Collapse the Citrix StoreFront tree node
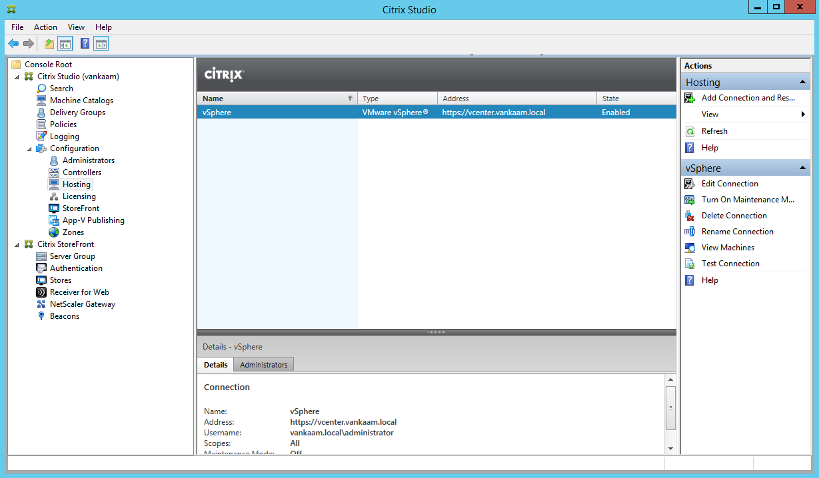819x478 pixels. point(17,245)
